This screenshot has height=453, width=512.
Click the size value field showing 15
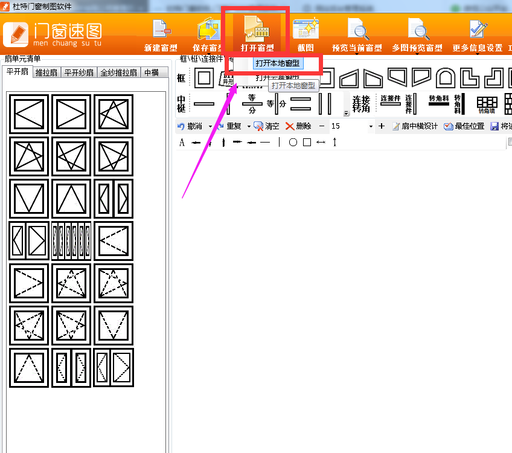[x=348, y=126]
